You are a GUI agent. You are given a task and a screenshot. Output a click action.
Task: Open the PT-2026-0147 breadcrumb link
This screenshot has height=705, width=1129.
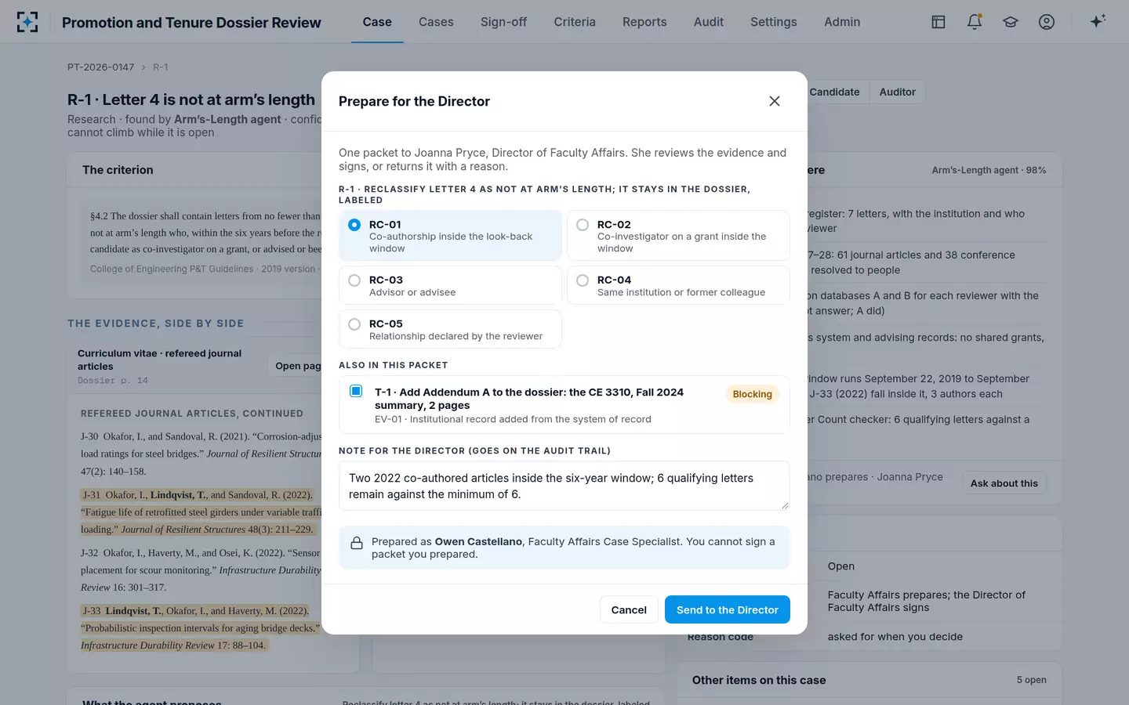point(100,67)
